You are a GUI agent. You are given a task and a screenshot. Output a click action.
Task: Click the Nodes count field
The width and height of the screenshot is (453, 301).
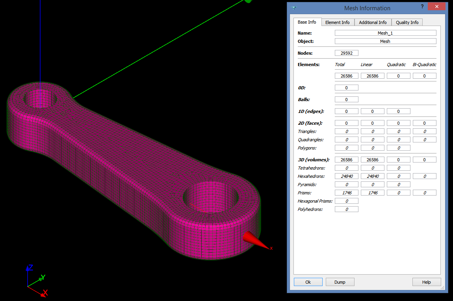point(346,53)
